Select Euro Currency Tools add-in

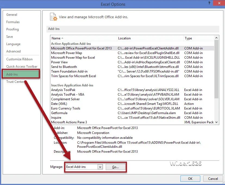point(132,108)
